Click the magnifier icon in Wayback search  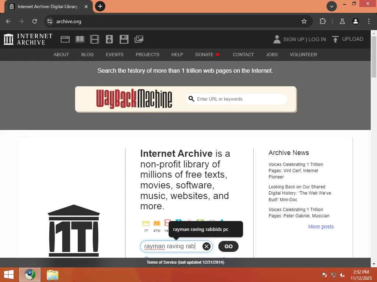coord(191,99)
